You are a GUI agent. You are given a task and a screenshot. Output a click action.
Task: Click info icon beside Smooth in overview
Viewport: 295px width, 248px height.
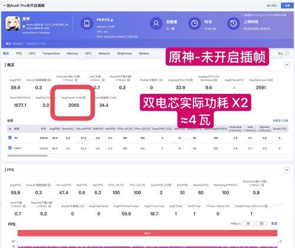(x=50, y=80)
